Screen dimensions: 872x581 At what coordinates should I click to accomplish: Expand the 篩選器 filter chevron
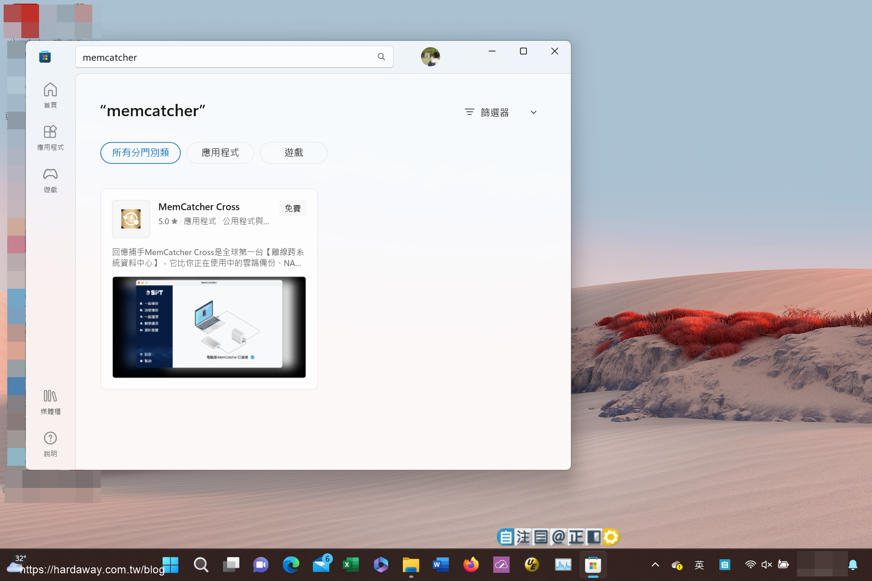pyautogui.click(x=534, y=112)
